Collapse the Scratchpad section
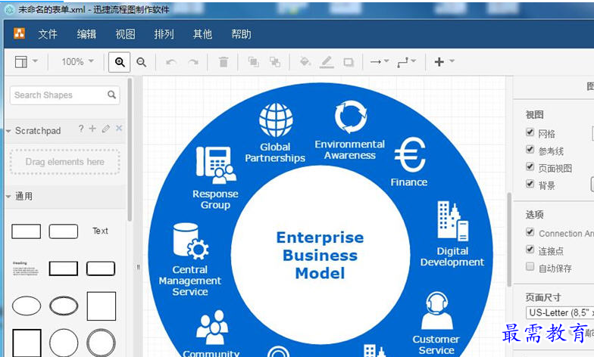The image size is (594, 357). click(8, 132)
